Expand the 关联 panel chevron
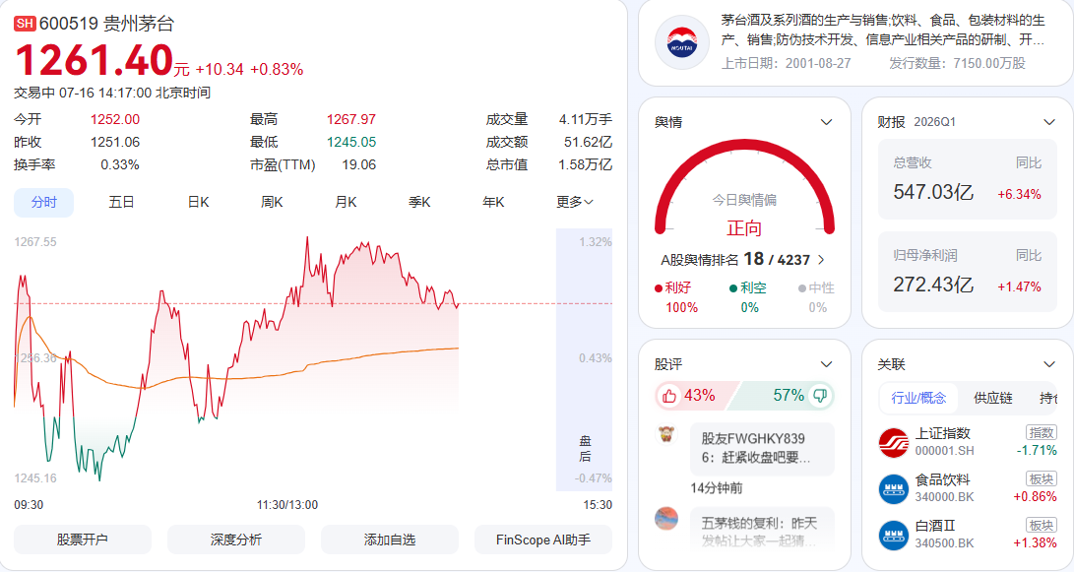 tap(1049, 364)
